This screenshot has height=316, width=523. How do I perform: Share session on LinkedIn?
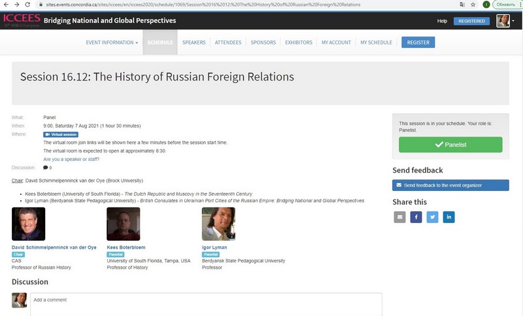[448, 217]
